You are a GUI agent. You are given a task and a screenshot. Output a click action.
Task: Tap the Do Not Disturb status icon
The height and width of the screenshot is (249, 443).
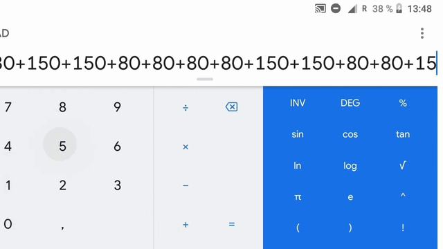coord(336,9)
